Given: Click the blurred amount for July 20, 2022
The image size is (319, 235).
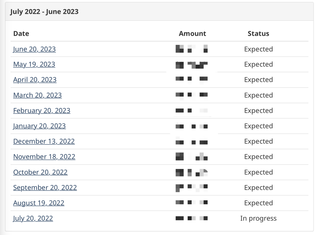Looking at the screenshot, I should [192, 218].
